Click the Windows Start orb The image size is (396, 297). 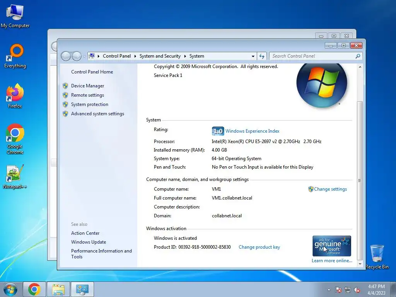tap(10, 289)
